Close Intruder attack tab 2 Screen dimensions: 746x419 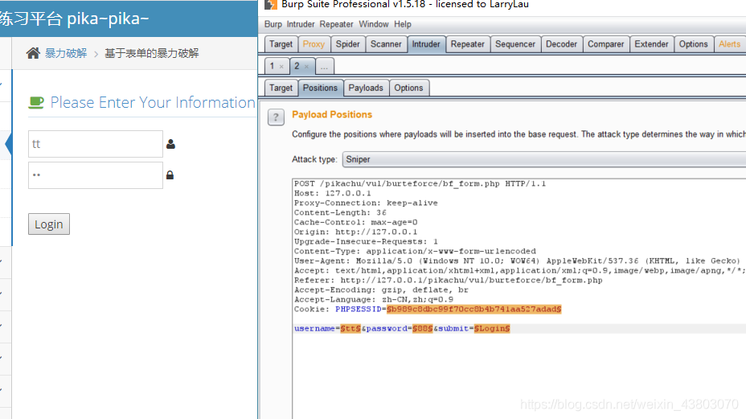coord(306,67)
